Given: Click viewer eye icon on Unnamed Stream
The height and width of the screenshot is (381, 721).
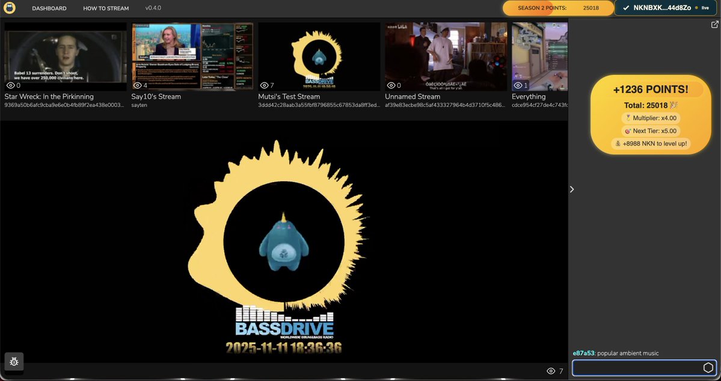Looking at the screenshot, I should coord(391,85).
